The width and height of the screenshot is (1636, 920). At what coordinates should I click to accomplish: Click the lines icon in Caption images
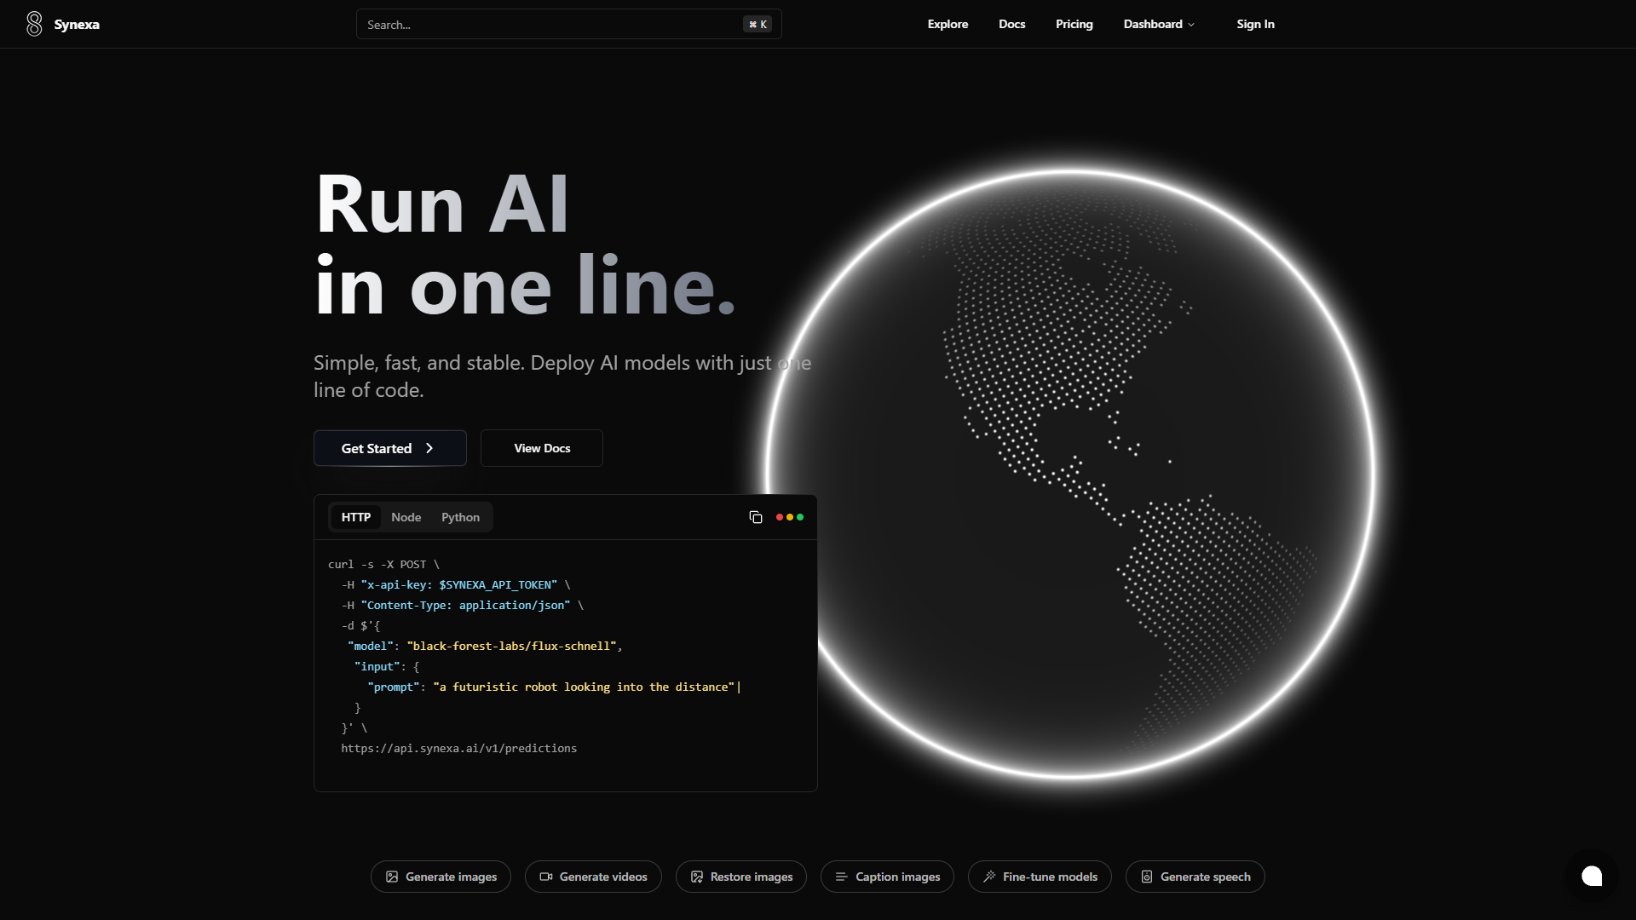(x=842, y=877)
